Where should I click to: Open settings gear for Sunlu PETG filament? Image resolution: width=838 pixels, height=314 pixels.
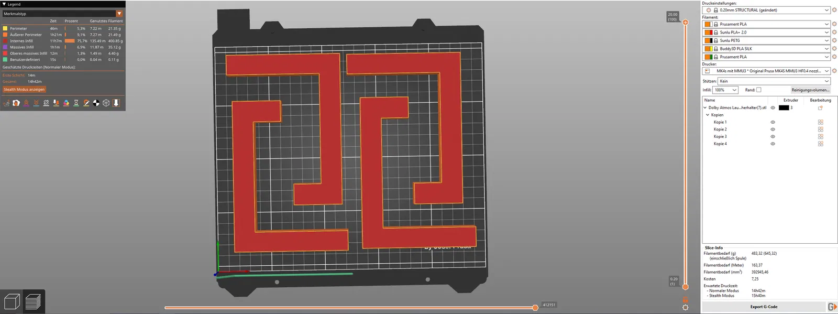pyautogui.click(x=834, y=40)
